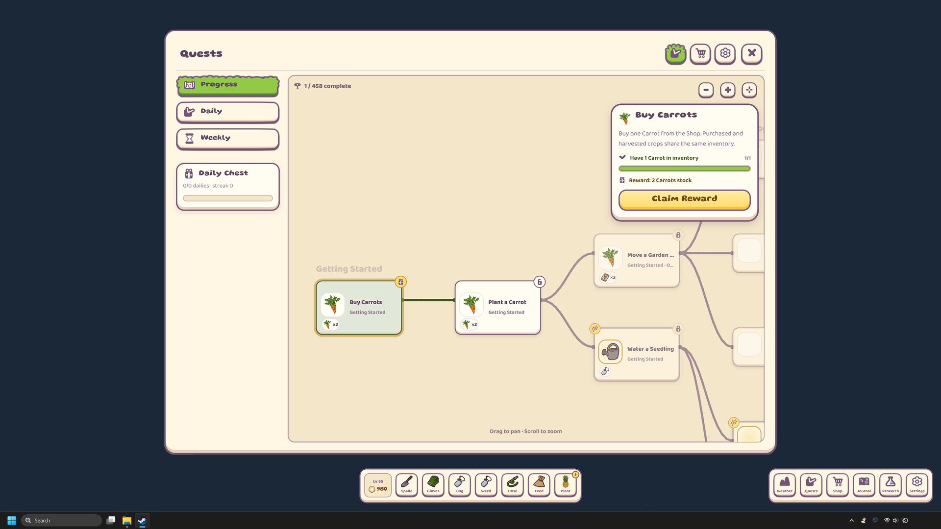Image resolution: width=941 pixels, height=529 pixels.
Task: Select the Bug spray tool
Action: (460, 485)
